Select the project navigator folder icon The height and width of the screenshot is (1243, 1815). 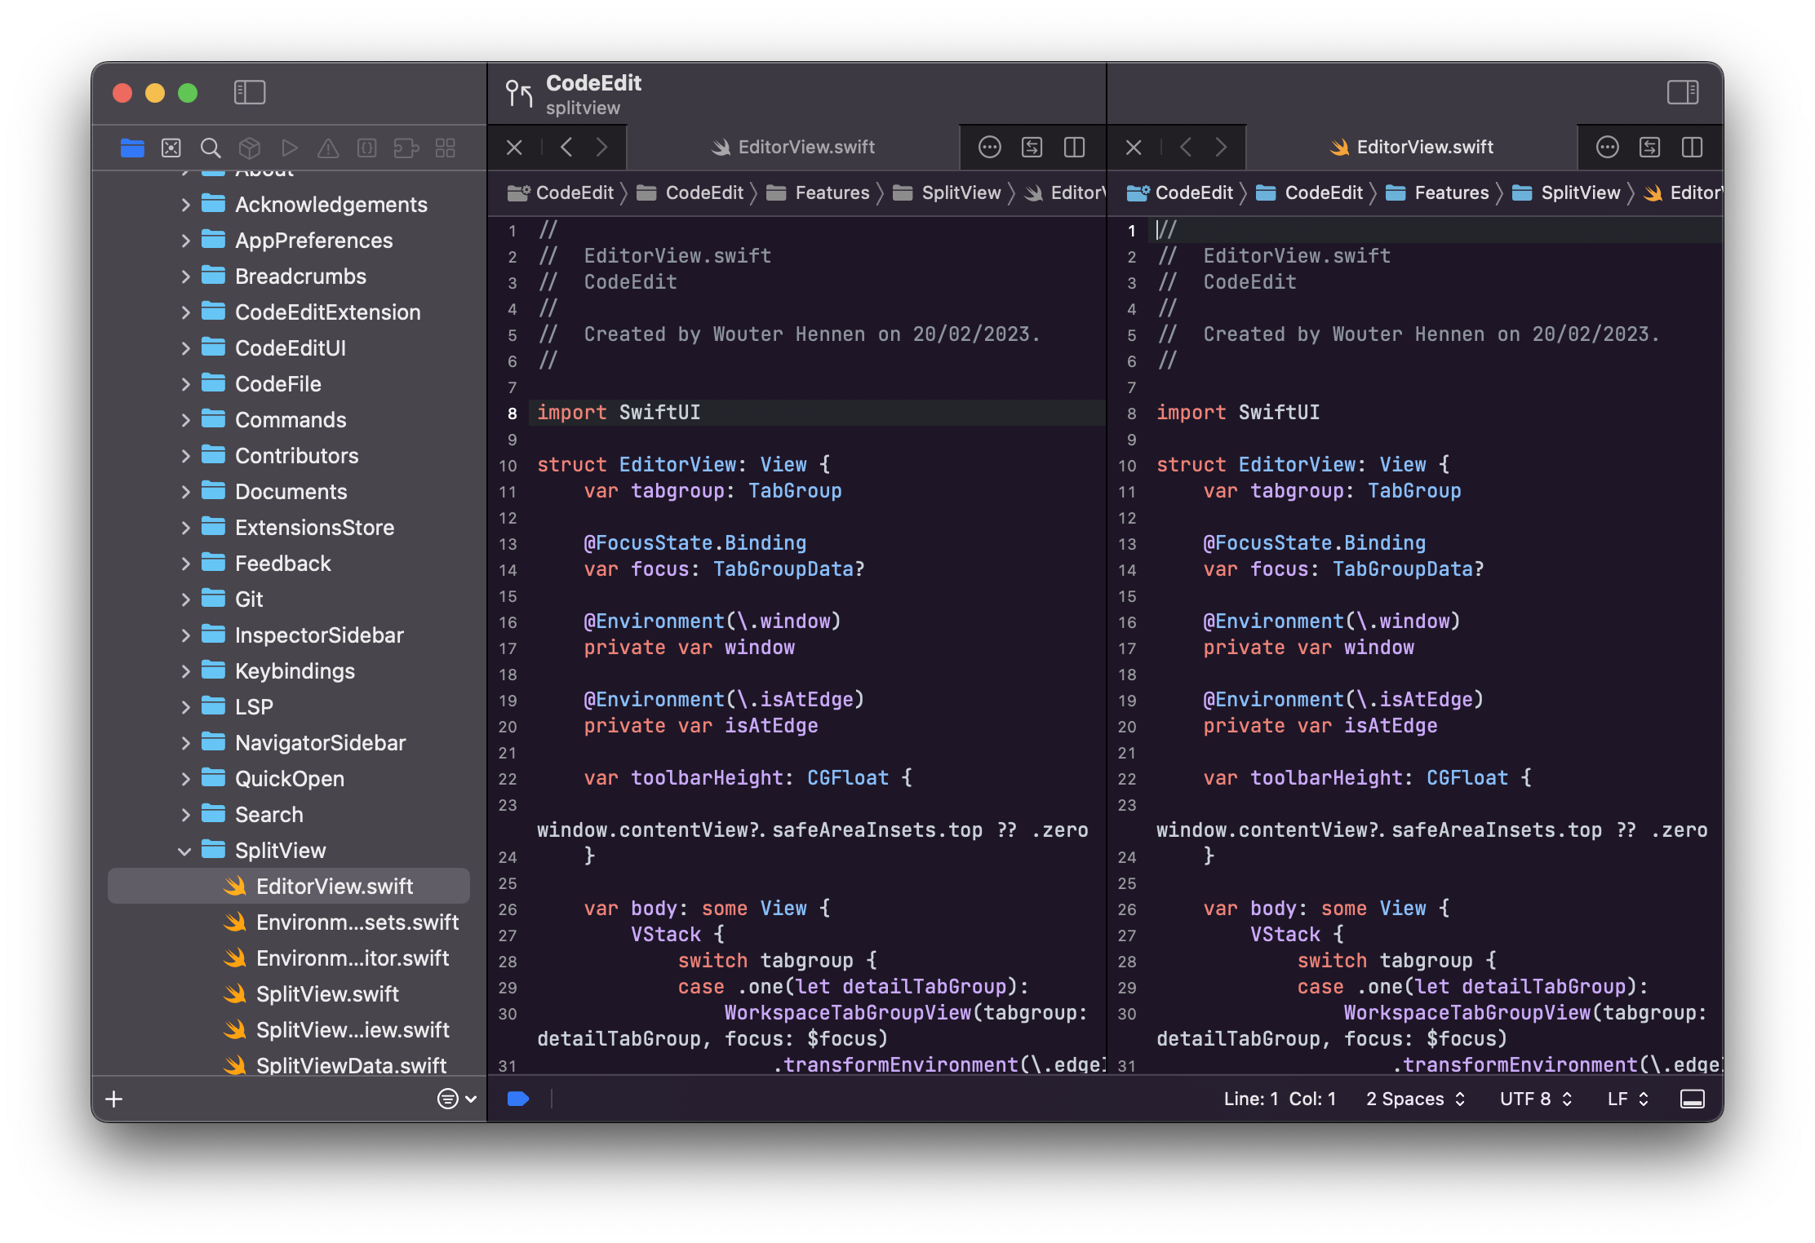pyautogui.click(x=132, y=148)
